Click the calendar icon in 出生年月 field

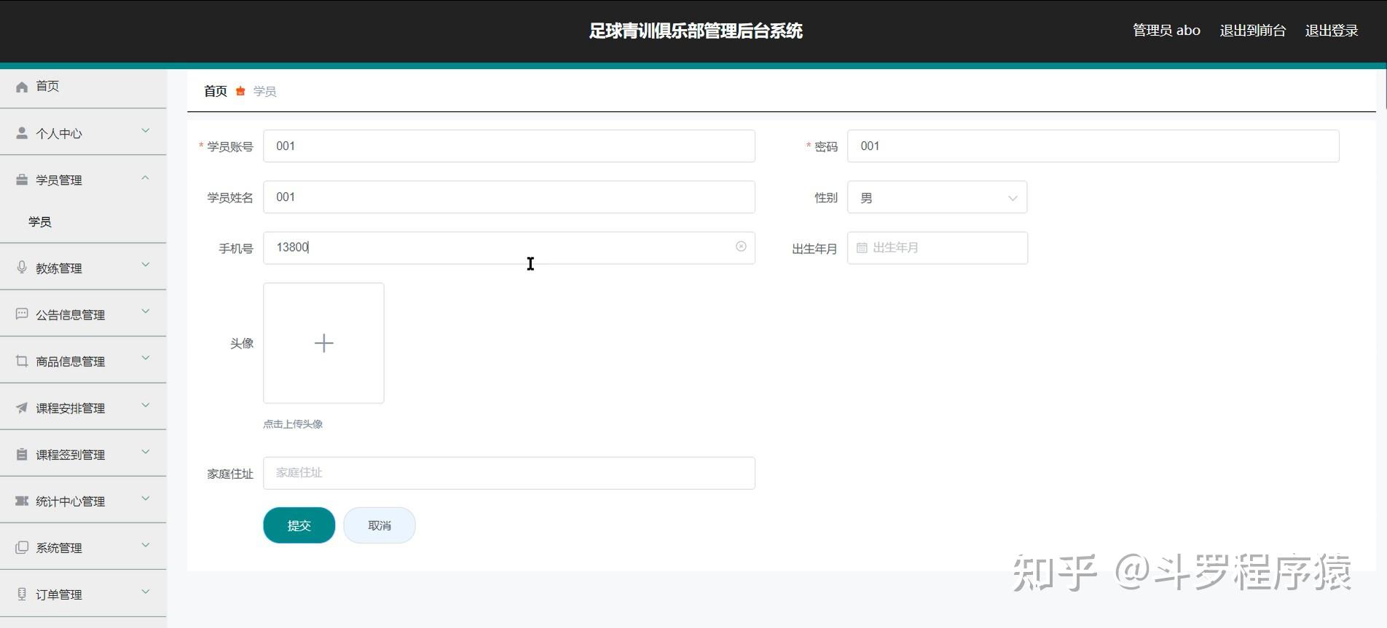tap(862, 248)
